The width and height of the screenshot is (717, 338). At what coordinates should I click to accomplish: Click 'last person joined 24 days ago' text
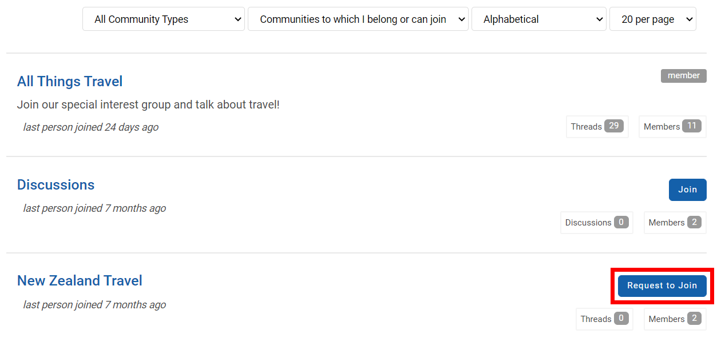click(x=91, y=127)
